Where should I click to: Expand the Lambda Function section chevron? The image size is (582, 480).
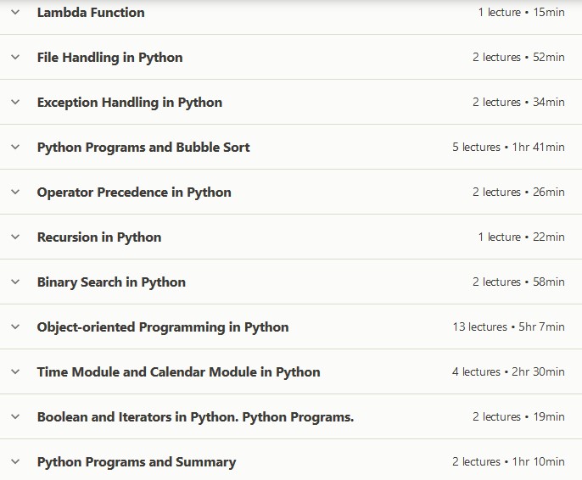[x=14, y=12]
